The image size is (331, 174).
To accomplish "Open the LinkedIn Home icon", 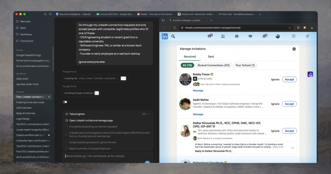I will click(x=210, y=36).
